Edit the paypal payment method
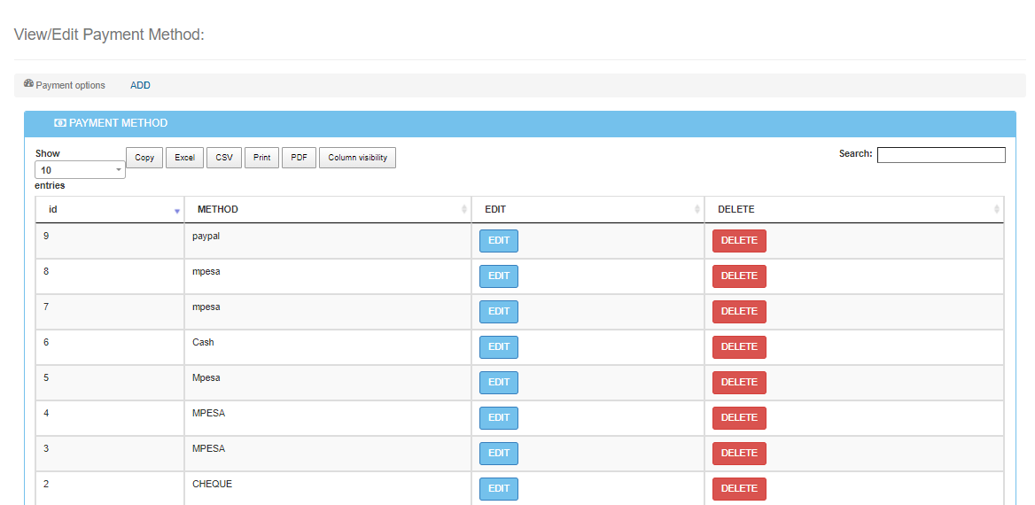 [x=499, y=241]
